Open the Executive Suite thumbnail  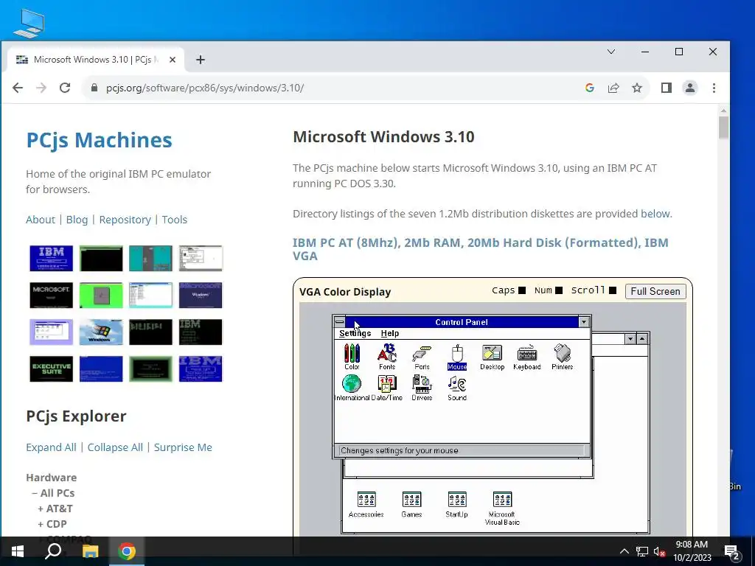51,368
